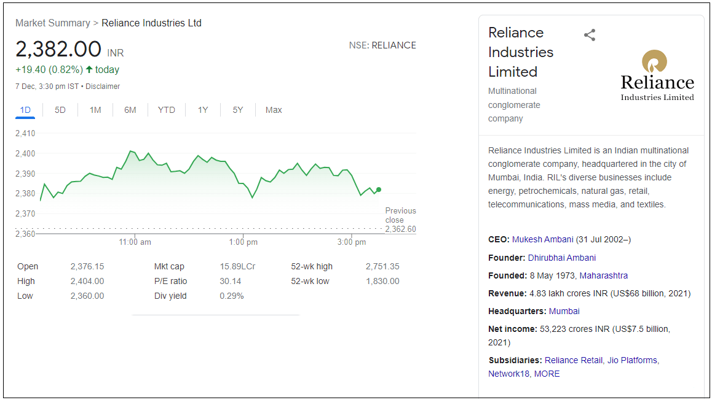Select the Net income 53,223 crores text
This screenshot has width=712, height=400.
coord(579,336)
